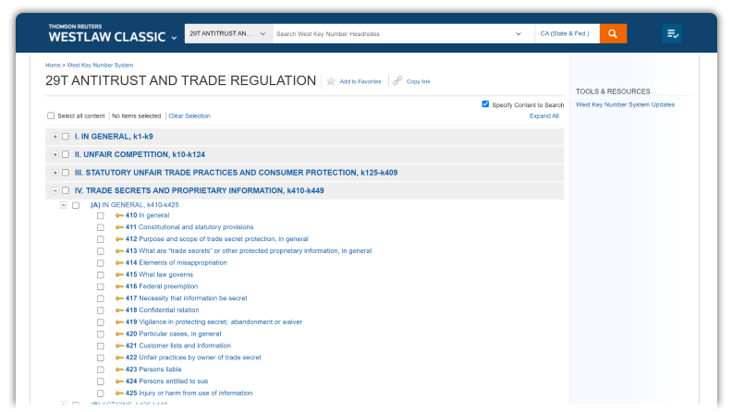This screenshot has height=412, width=732.
Task: Open CA (State & Fed.) jurisdiction selector
Action: click(566, 34)
